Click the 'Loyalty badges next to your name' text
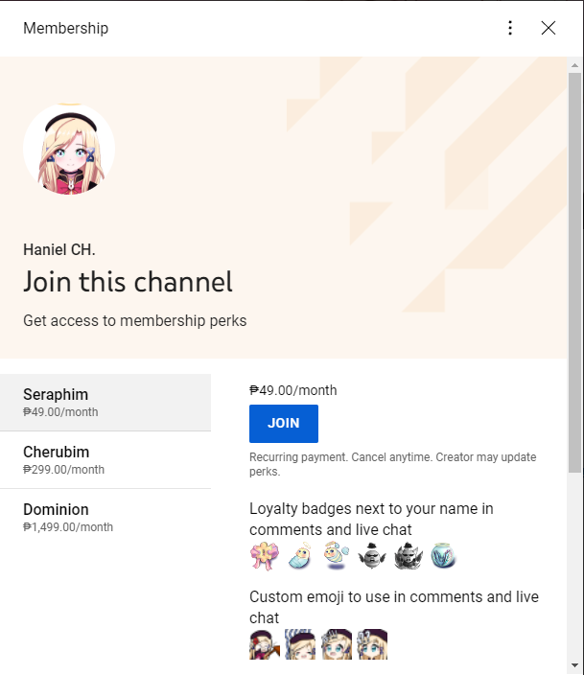584x675 pixels. point(371,519)
